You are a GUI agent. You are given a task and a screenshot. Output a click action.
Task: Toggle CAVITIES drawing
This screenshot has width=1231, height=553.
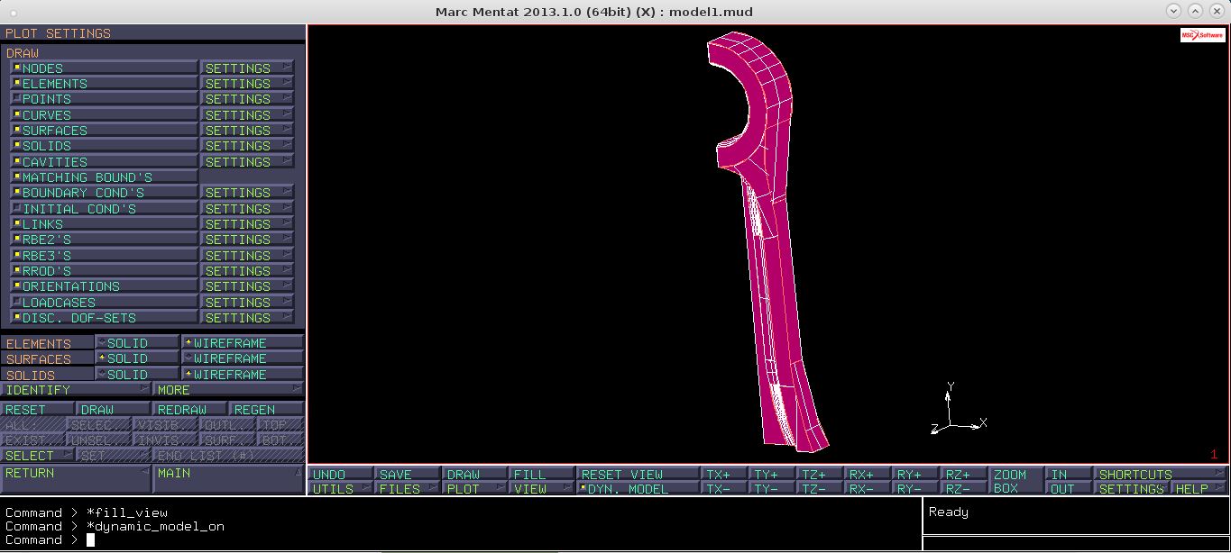(104, 162)
